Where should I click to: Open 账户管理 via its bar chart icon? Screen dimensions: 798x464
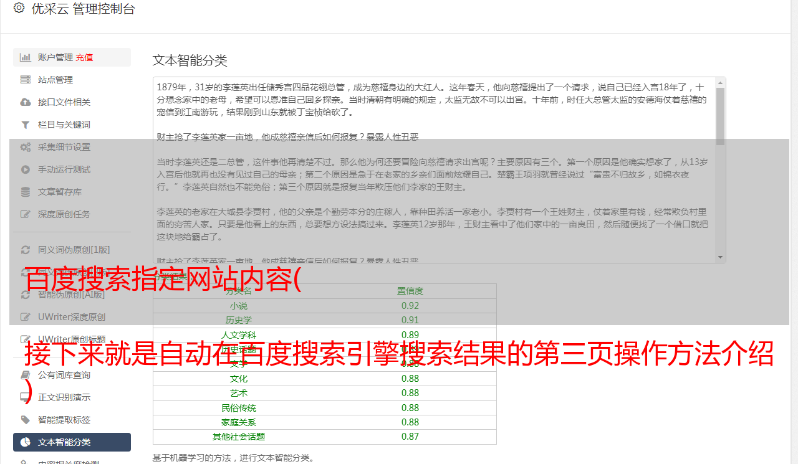(x=26, y=57)
